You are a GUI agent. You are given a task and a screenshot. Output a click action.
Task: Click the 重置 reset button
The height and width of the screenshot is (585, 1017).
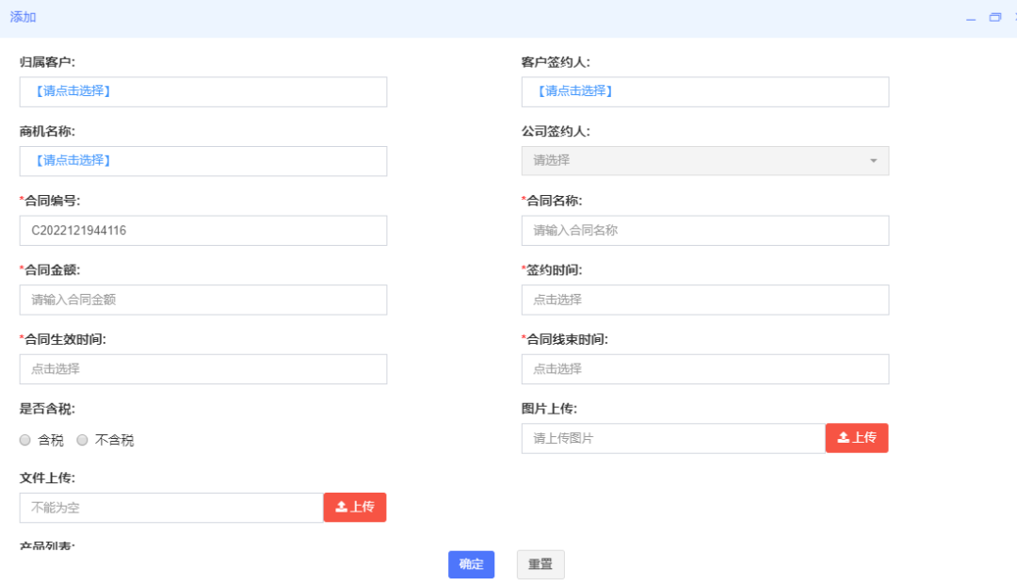[540, 564]
